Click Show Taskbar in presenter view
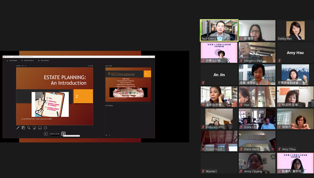314x178 pixels. click(12, 60)
